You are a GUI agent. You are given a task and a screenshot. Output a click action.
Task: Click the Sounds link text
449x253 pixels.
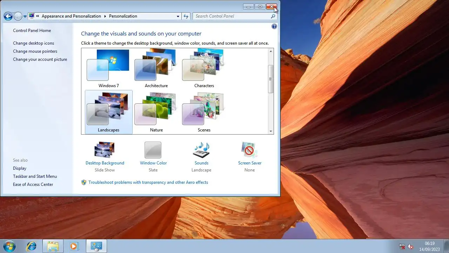201,163
